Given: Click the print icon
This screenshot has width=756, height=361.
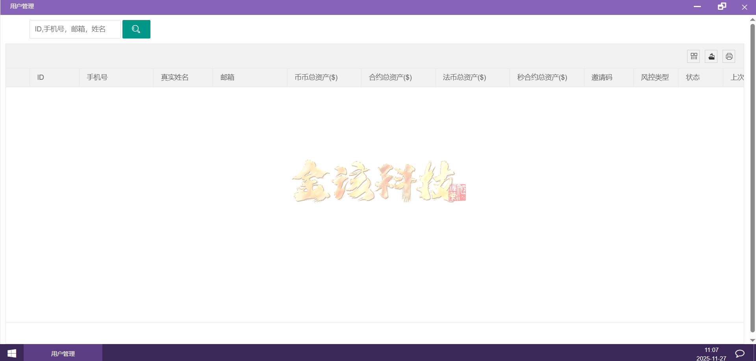Looking at the screenshot, I should coord(729,56).
